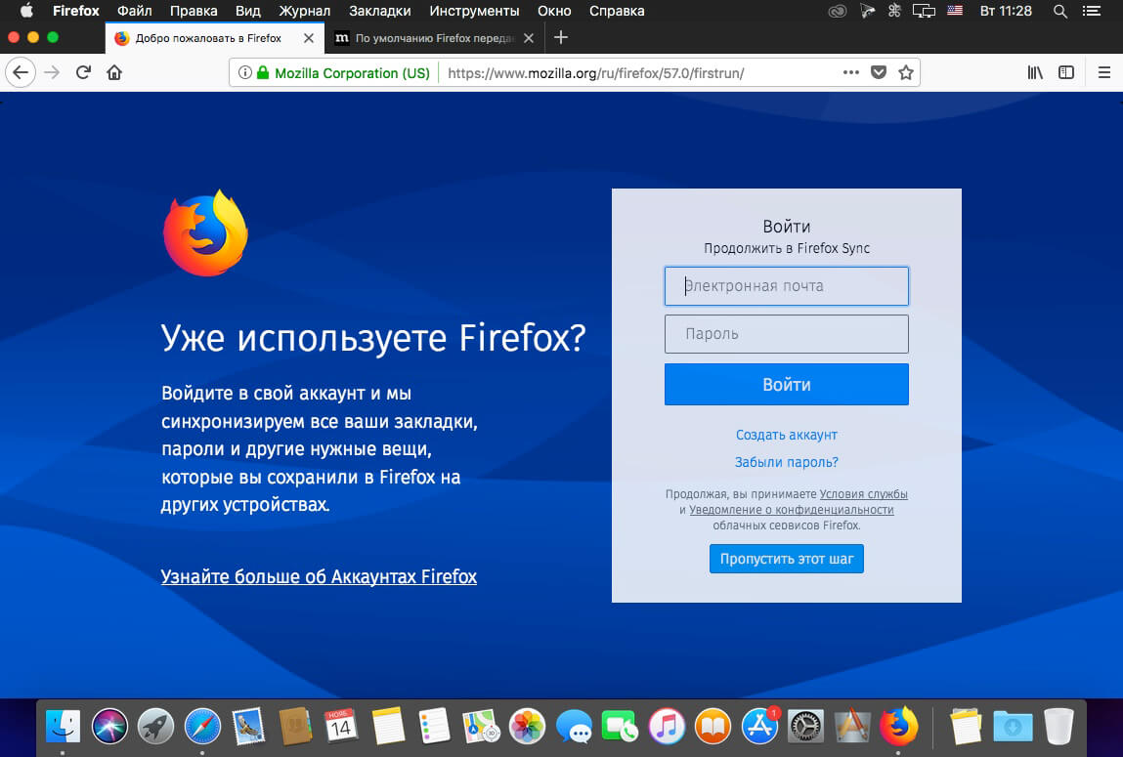The width and height of the screenshot is (1123, 757).
Task: Reload the current page
Action: pyautogui.click(x=83, y=72)
